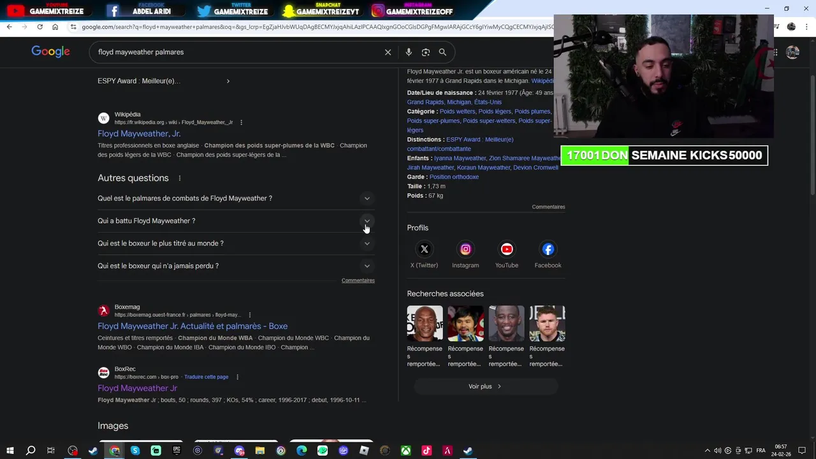This screenshot has height=459, width=816.
Task: Open Boxemag 'Actualité et palmarès' link
Action: pos(193,326)
